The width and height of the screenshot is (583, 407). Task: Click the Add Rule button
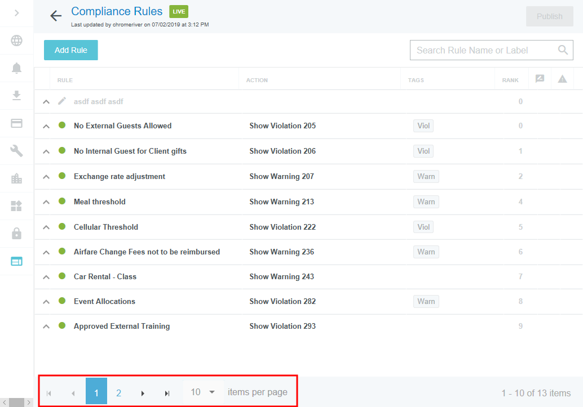point(71,50)
